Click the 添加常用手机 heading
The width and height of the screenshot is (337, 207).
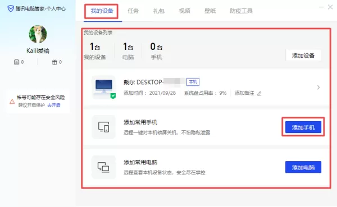click(140, 122)
